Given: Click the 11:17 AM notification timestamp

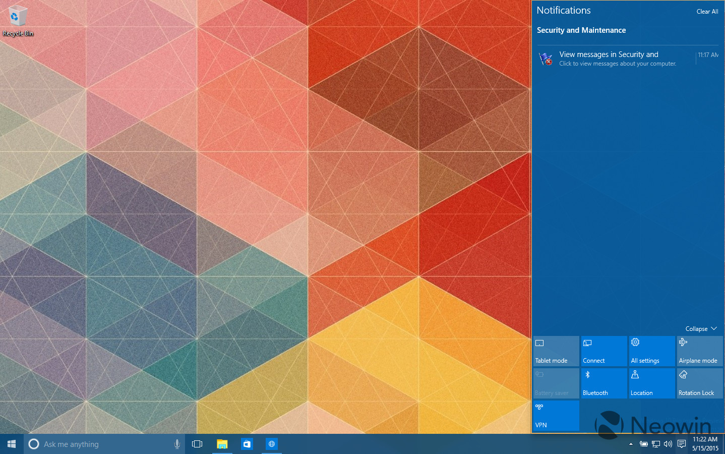Looking at the screenshot, I should 708,55.
